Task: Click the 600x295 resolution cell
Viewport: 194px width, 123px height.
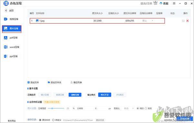Action: [x=130, y=21]
